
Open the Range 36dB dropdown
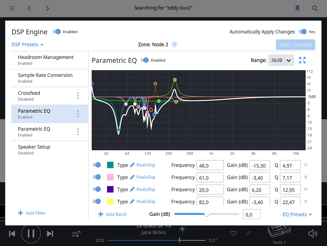pos(281,60)
